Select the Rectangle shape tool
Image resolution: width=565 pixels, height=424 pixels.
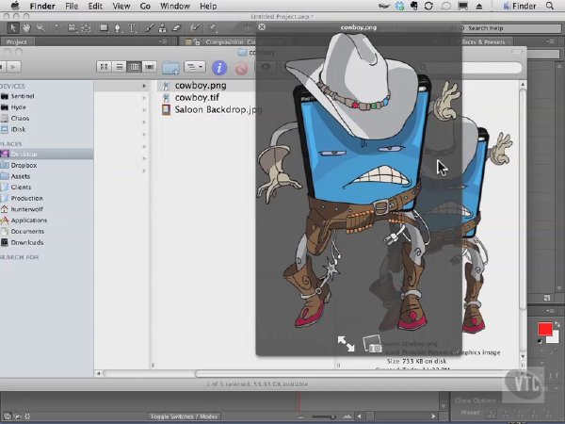pyautogui.click(x=104, y=27)
